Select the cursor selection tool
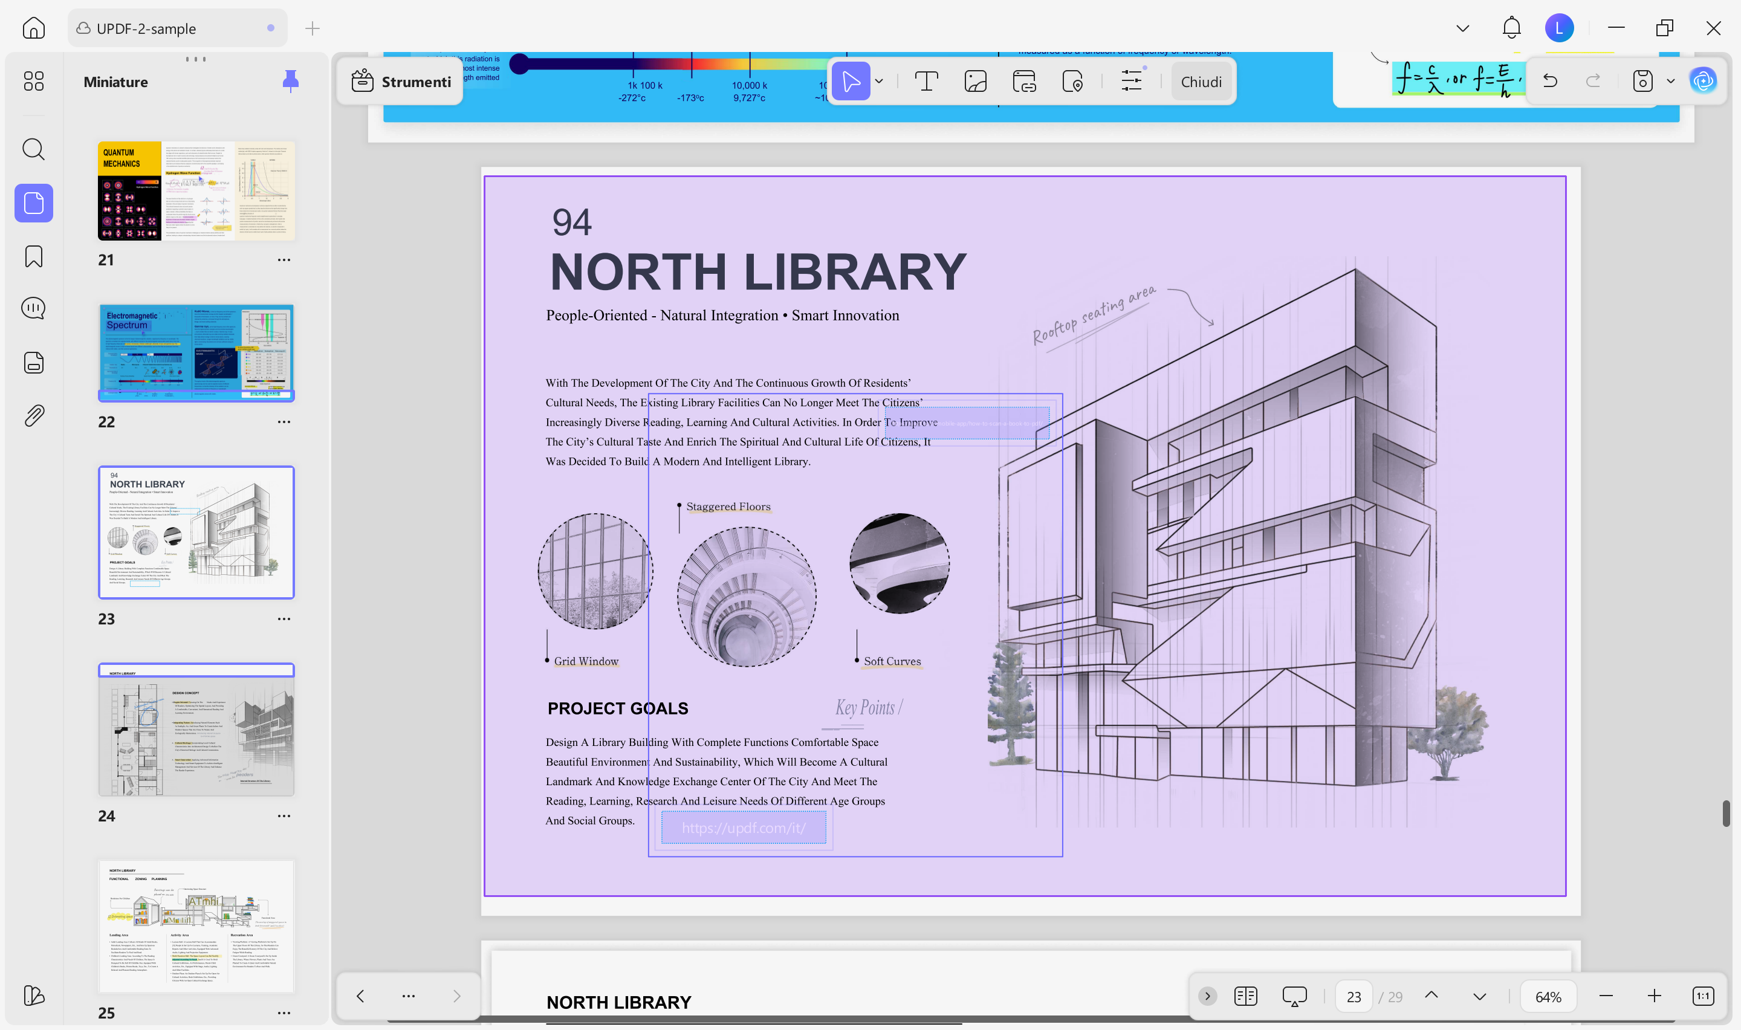This screenshot has width=1741, height=1030. 851,81
